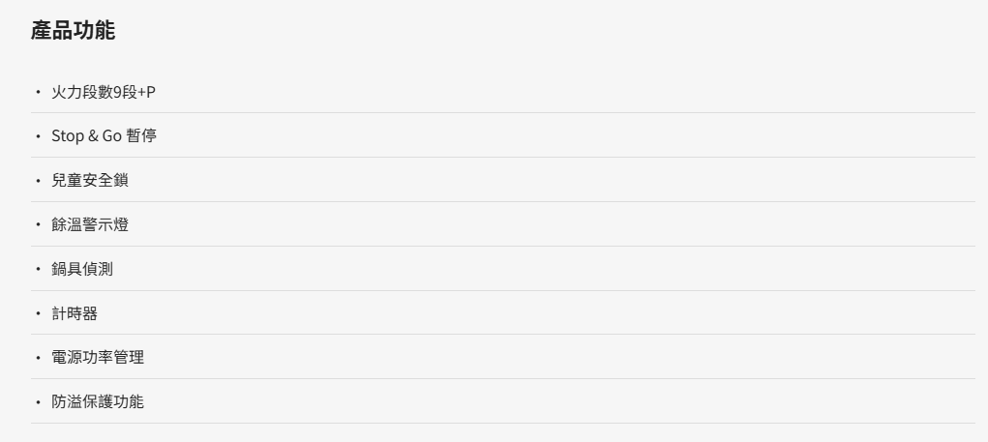Click the 防溢保護功能 list text

(x=98, y=401)
